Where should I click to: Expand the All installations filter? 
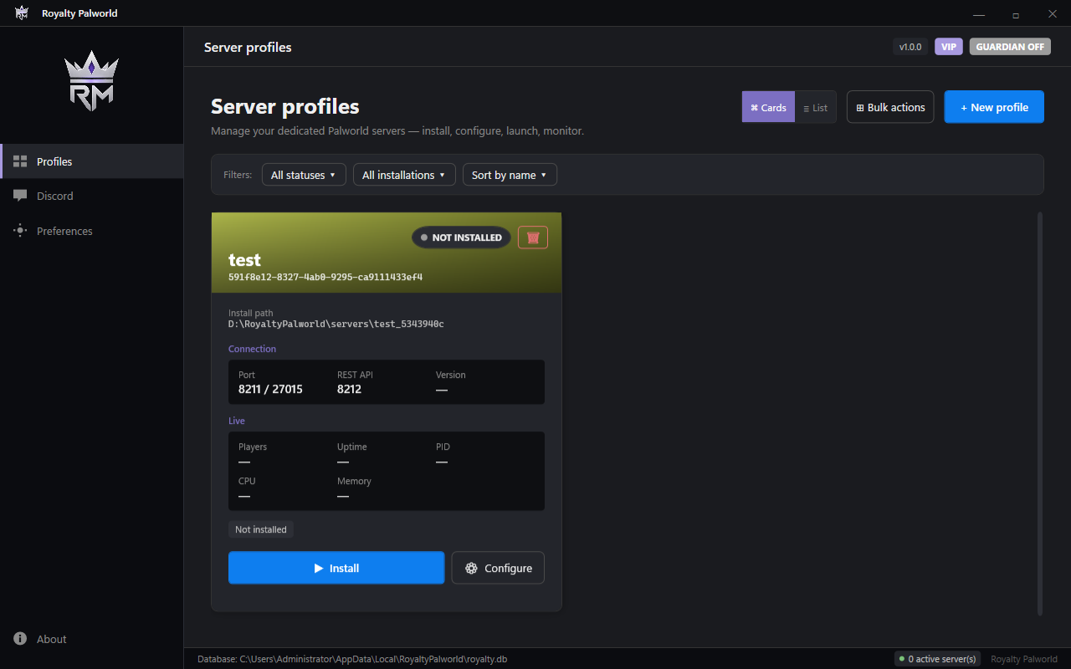[x=404, y=175]
